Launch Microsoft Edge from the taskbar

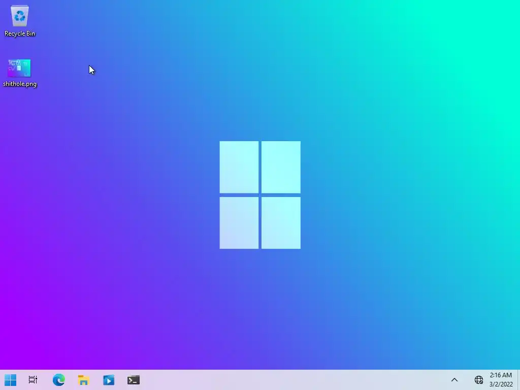(x=59, y=380)
